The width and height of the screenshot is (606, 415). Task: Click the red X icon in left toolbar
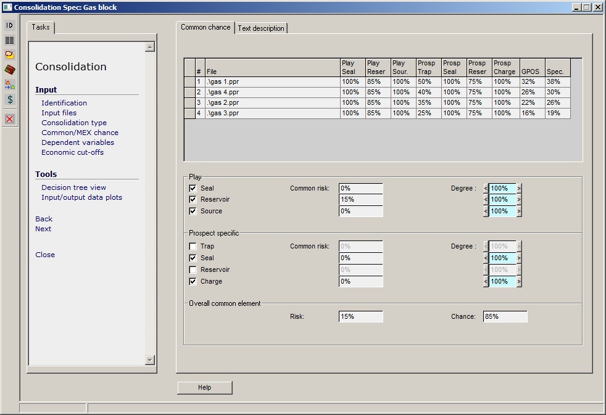(10, 119)
